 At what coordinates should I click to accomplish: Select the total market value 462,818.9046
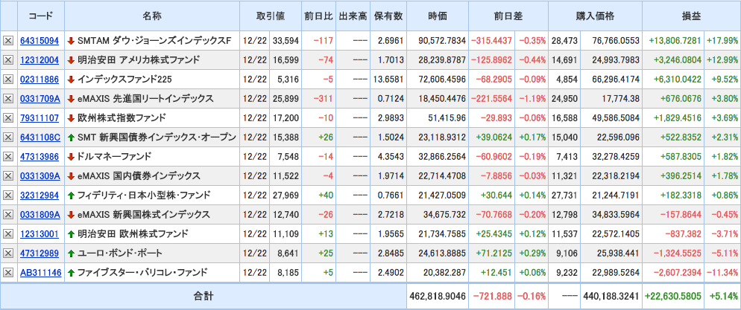pos(438,297)
